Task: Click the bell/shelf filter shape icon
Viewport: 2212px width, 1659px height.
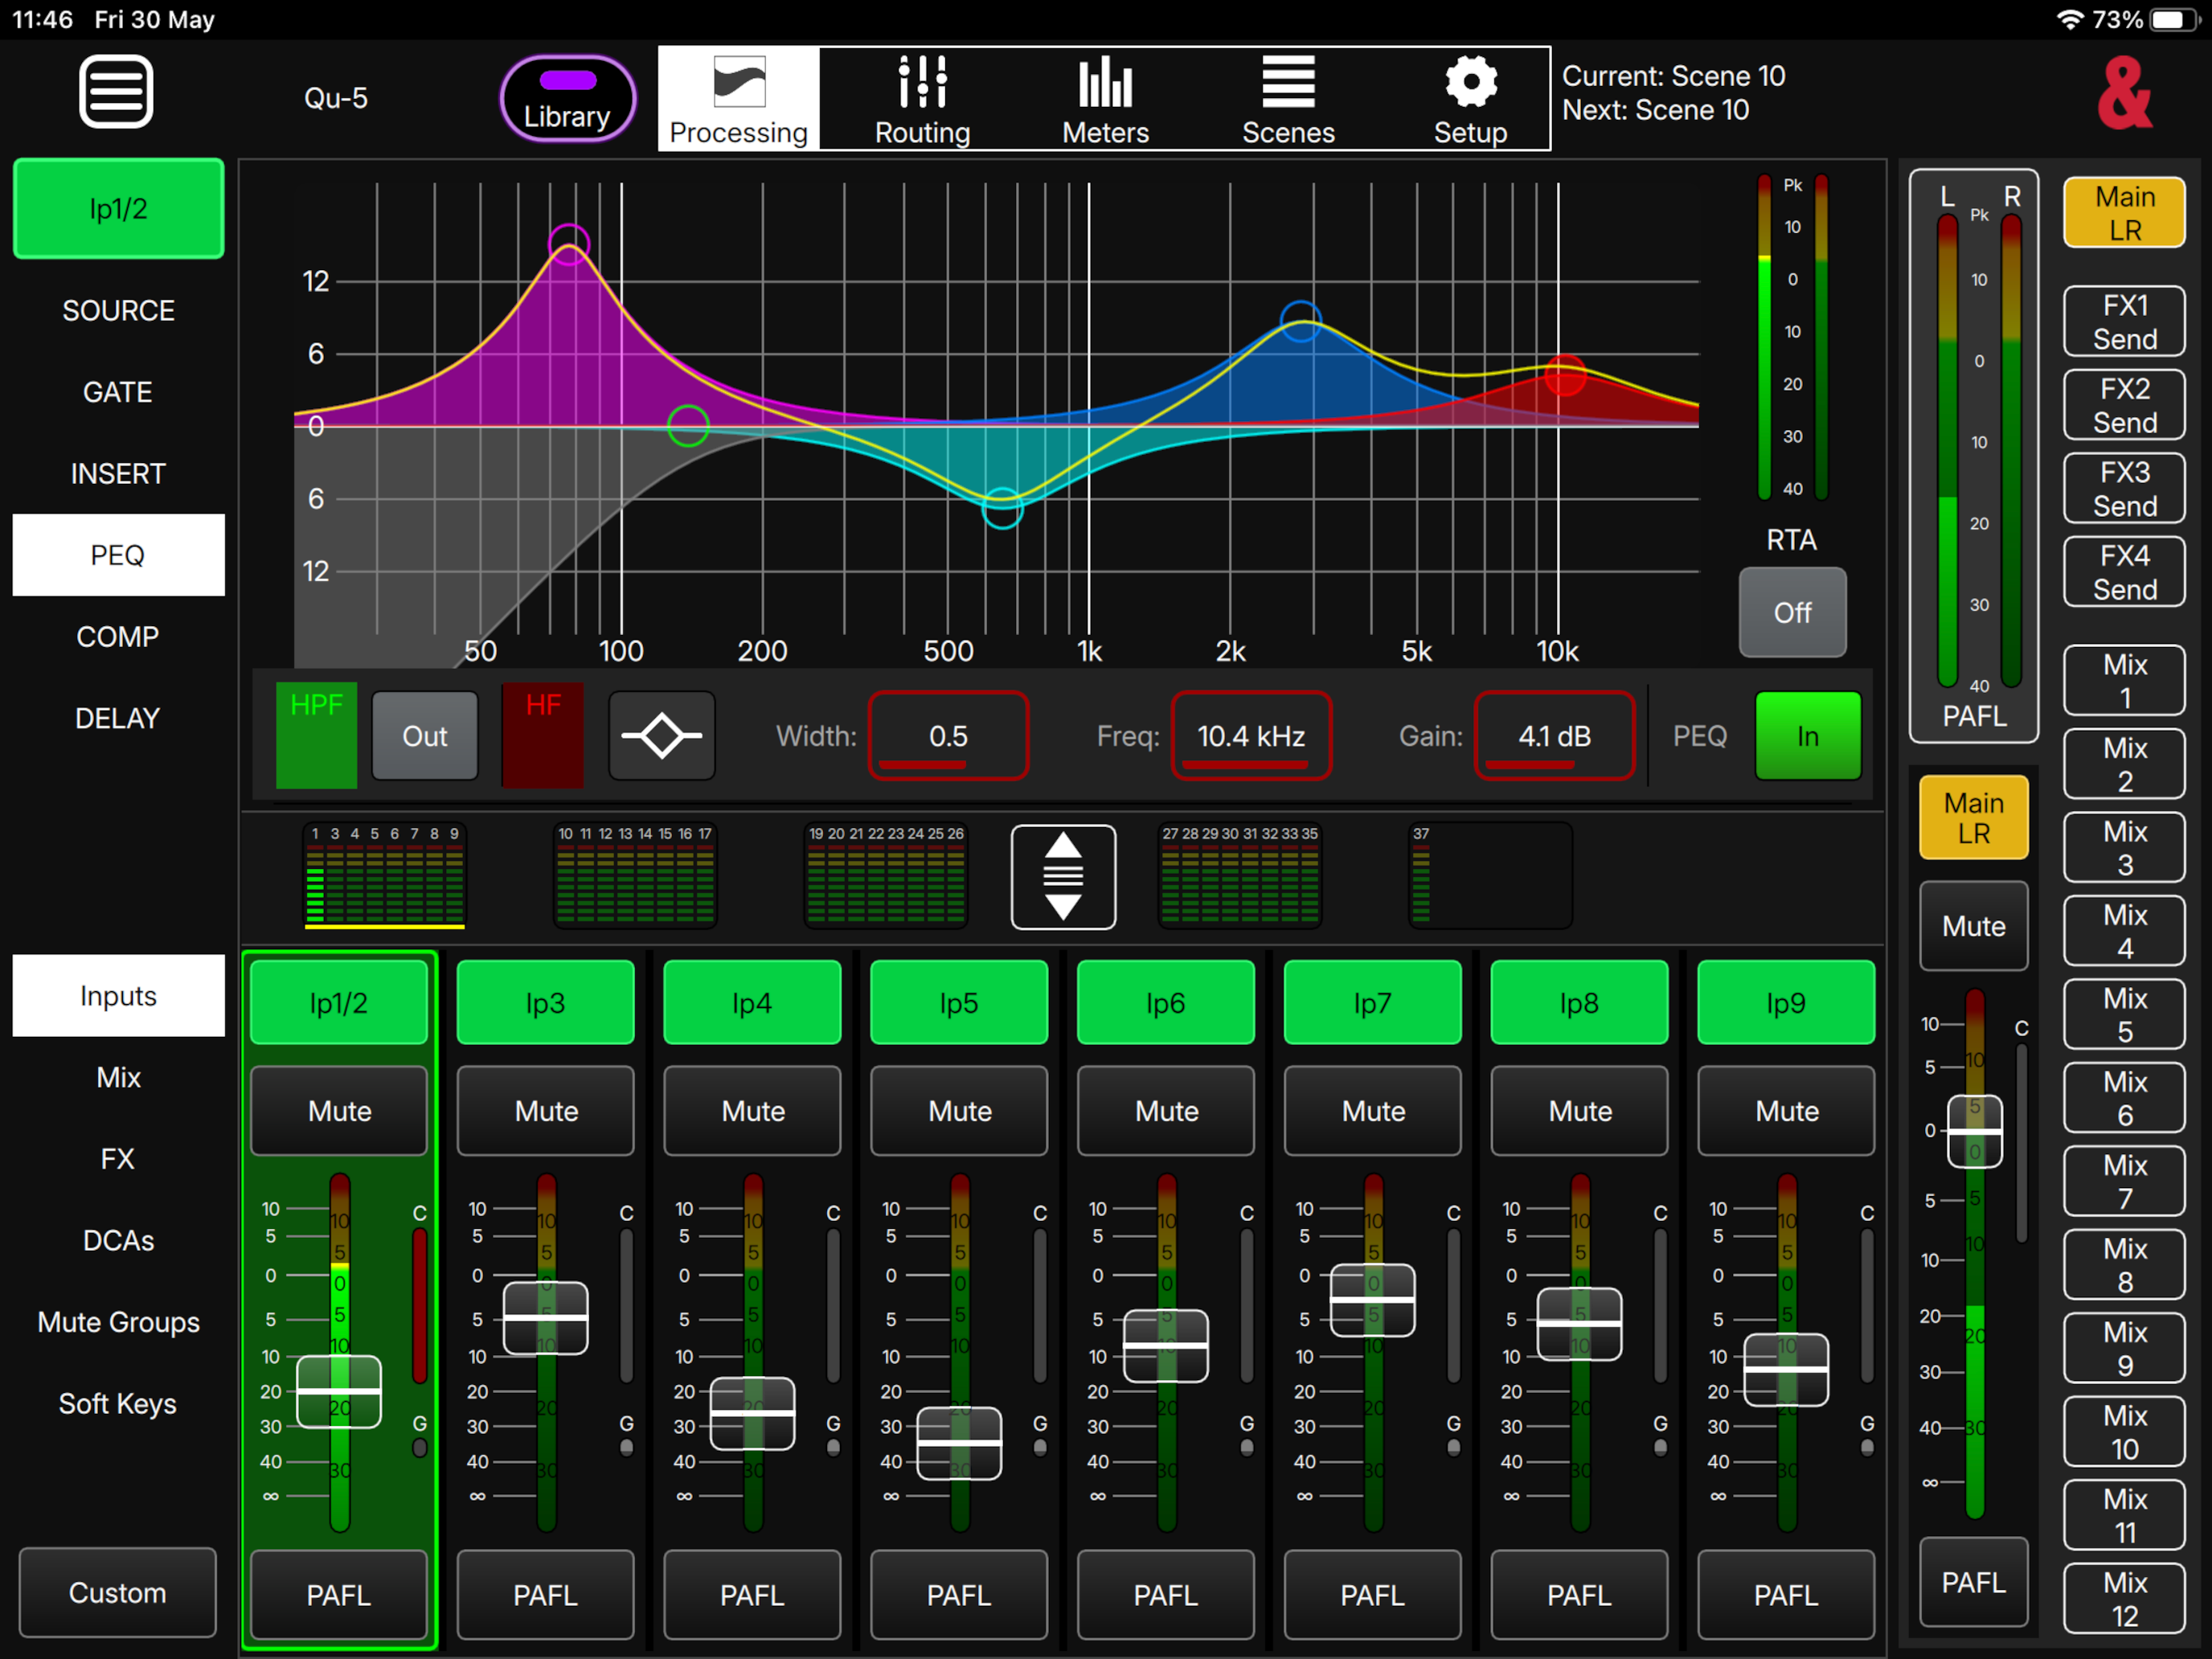Action: tap(662, 736)
